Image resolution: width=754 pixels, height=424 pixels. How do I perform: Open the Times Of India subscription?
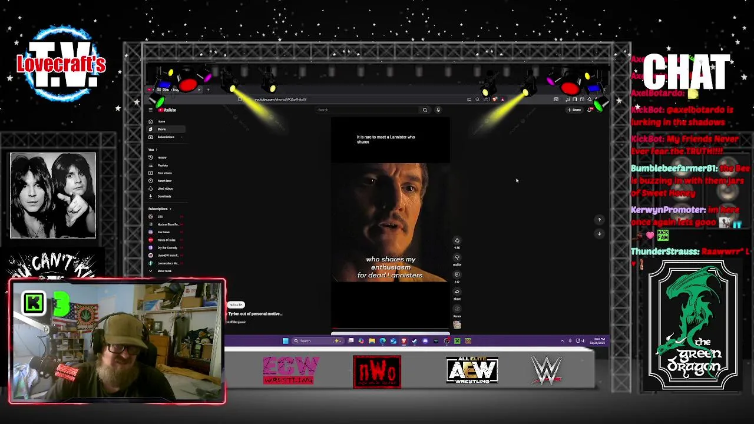pos(165,240)
